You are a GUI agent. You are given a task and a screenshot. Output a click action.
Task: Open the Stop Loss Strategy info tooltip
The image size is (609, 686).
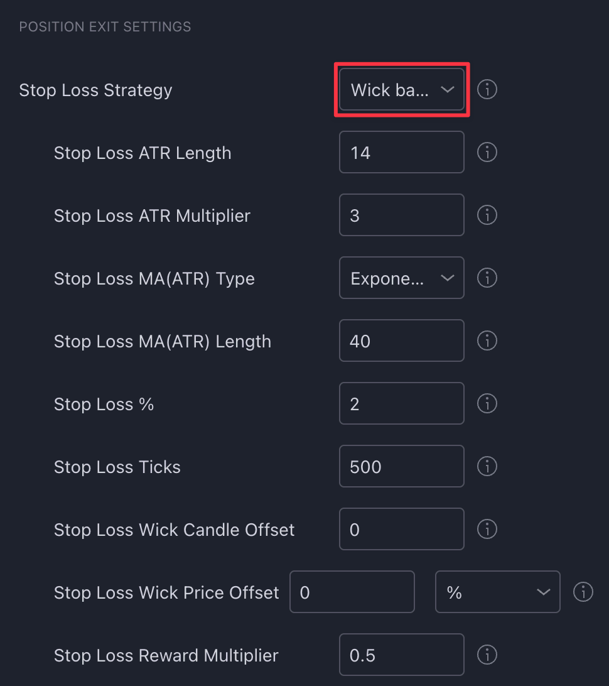pos(487,89)
